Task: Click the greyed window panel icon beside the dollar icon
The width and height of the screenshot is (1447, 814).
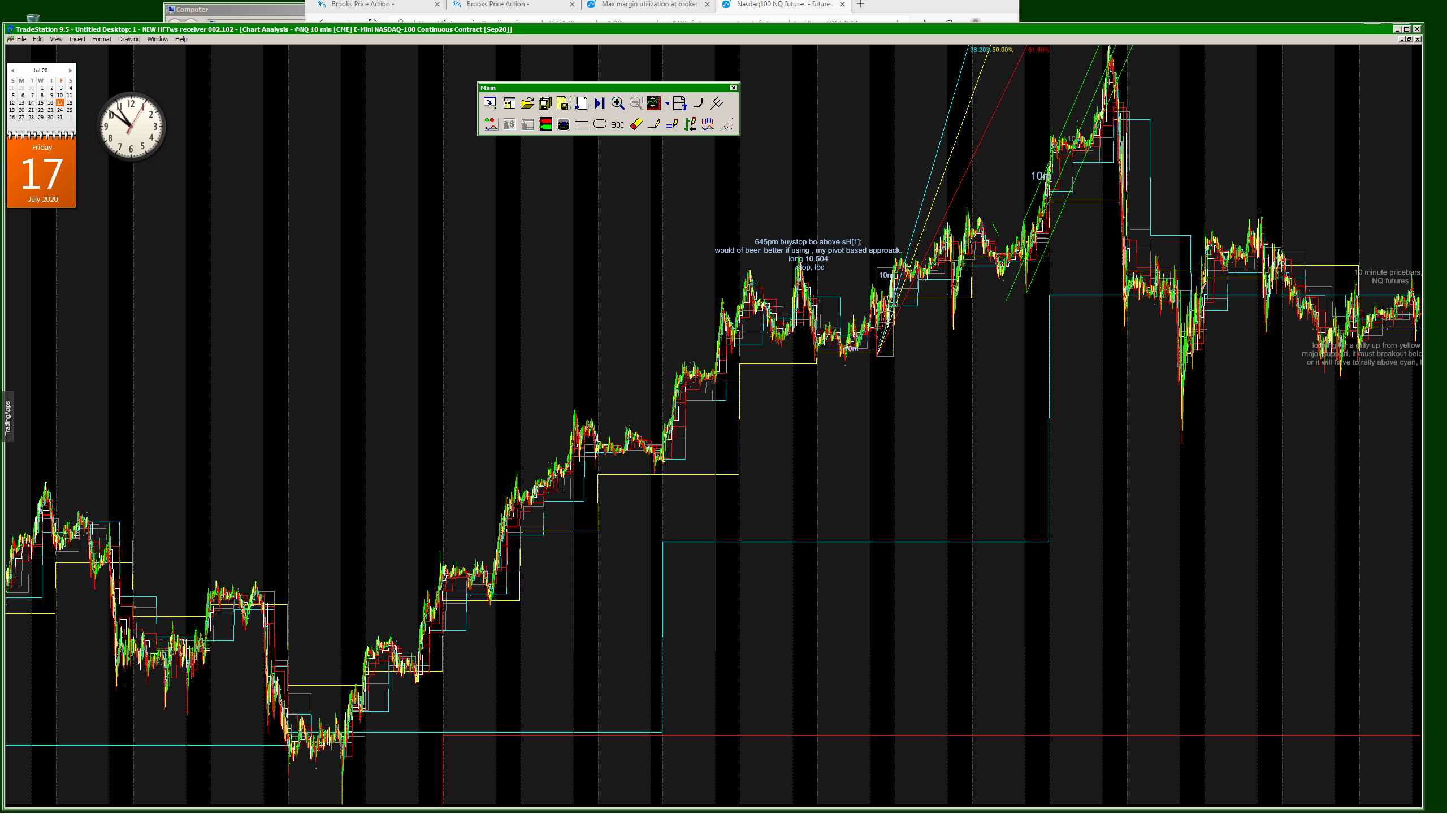Action: (527, 124)
